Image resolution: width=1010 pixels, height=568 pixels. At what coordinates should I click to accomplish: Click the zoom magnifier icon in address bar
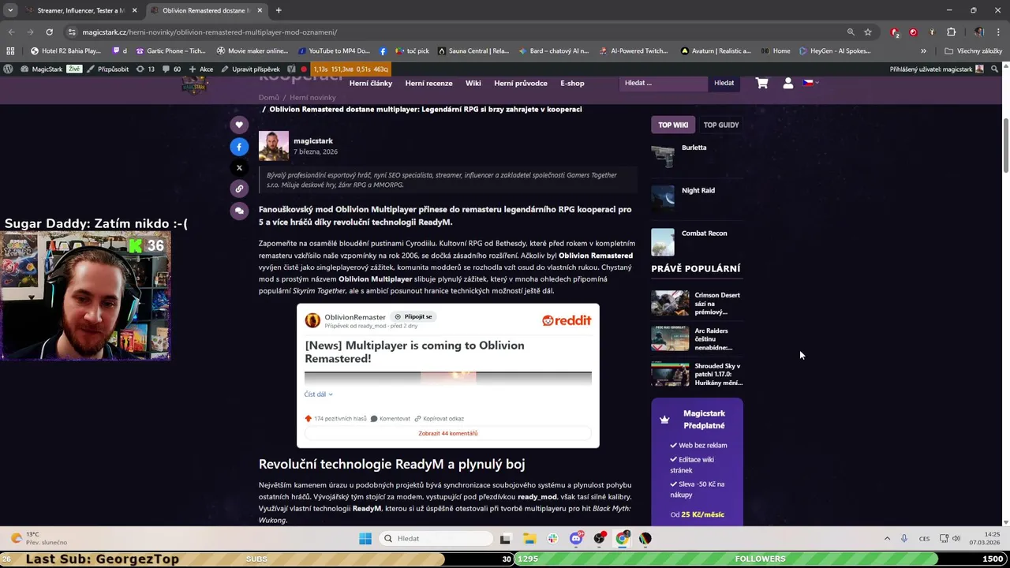851,32
